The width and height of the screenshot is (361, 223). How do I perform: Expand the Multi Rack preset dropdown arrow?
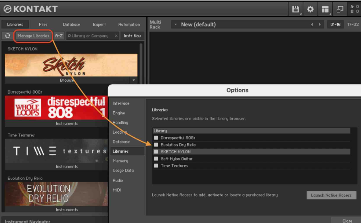tap(175, 25)
